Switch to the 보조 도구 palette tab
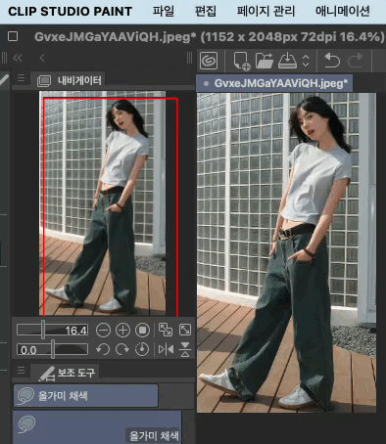Screen dimensions: 386x444 tap(66, 373)
